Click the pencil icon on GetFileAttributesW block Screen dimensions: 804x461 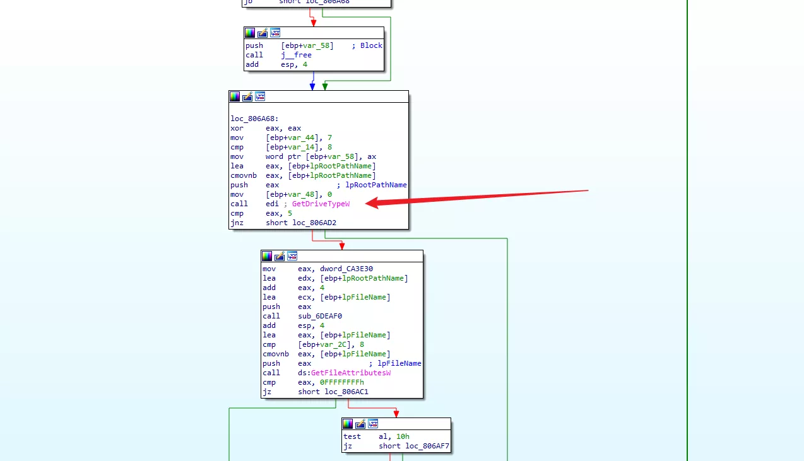pyautogui.click(x=280, y=256)
